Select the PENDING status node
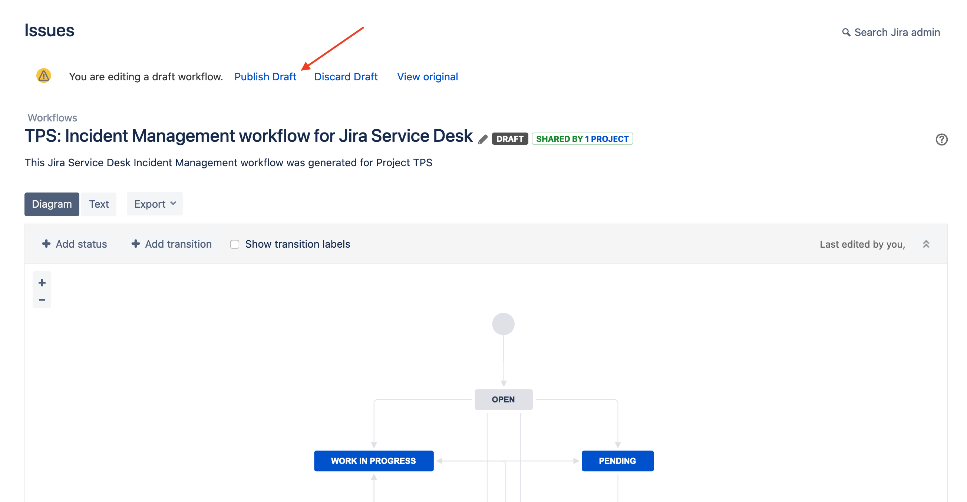Image resolution: width=967 pixels, height=502 pixels. coord(617,461)
